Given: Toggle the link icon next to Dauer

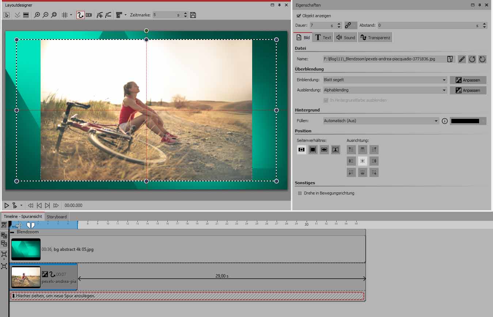Looking at the screenshot, I should pyautogui.click(x=349, y=25).
